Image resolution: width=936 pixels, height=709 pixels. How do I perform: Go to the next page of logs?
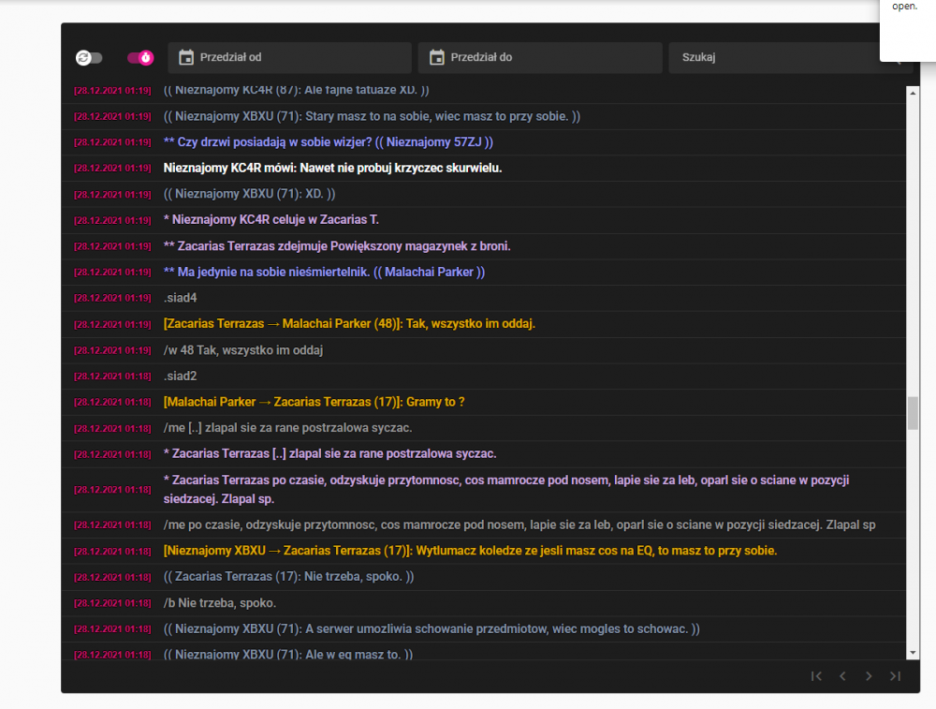(869, 676)
